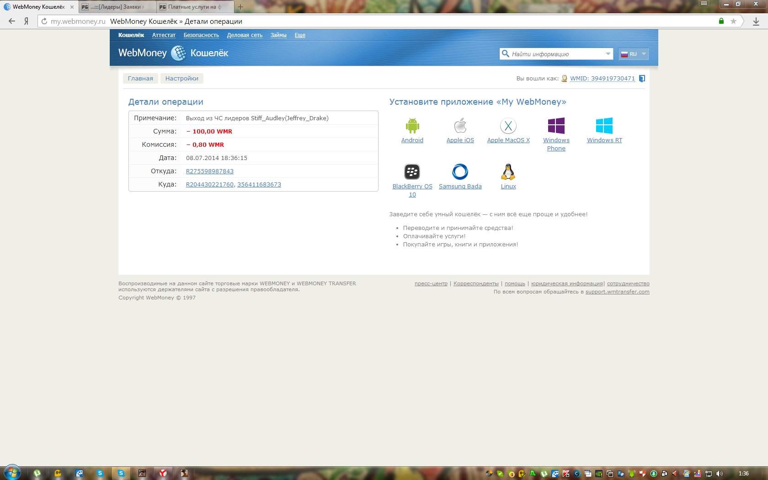Open the Аттестат top menu item
The width and height of the screenshot is (768, 480).
(164, 35)
